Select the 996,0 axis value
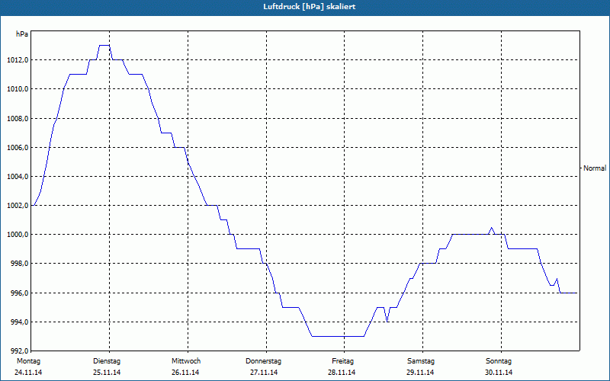610x381 pixels. pyautogui.click(x=20, y=293)
